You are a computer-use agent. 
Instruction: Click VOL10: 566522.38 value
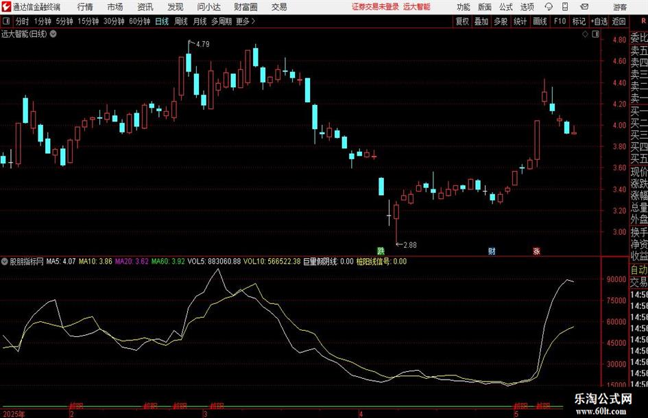coord(272,262)
